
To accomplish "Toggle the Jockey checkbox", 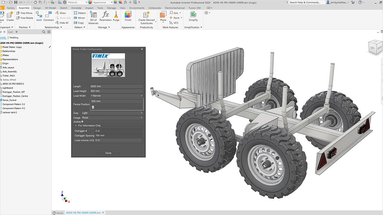I will click(x=82, y=122).
